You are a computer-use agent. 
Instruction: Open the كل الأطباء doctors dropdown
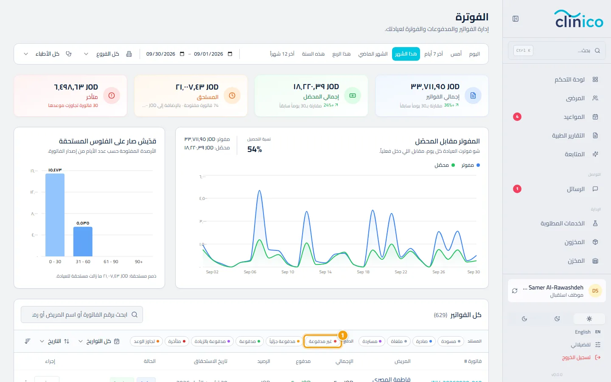pos(48,54)
